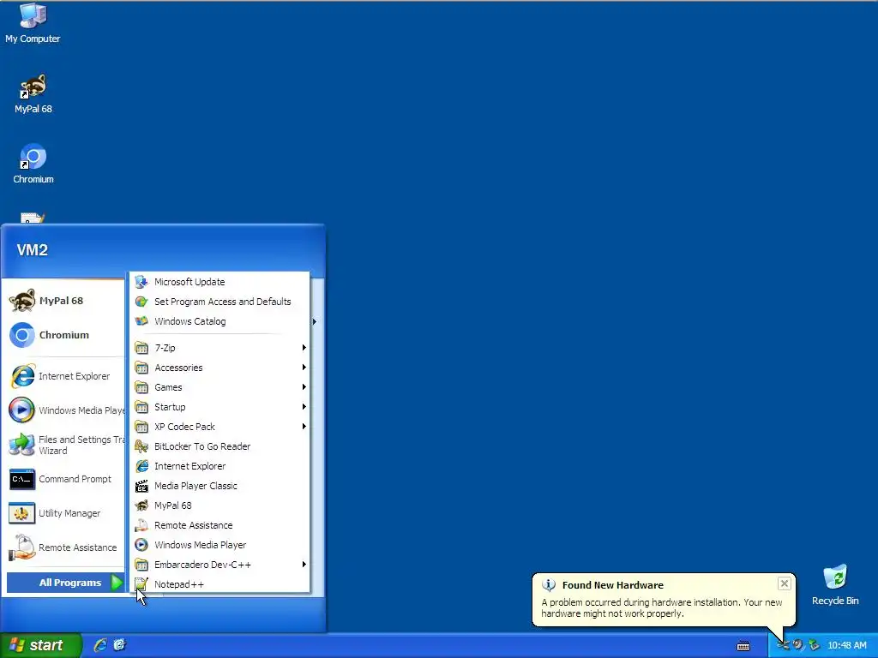878x658 pixels.
Task: Open Remote Assistance in left pane
Action: tap(63, 547)
